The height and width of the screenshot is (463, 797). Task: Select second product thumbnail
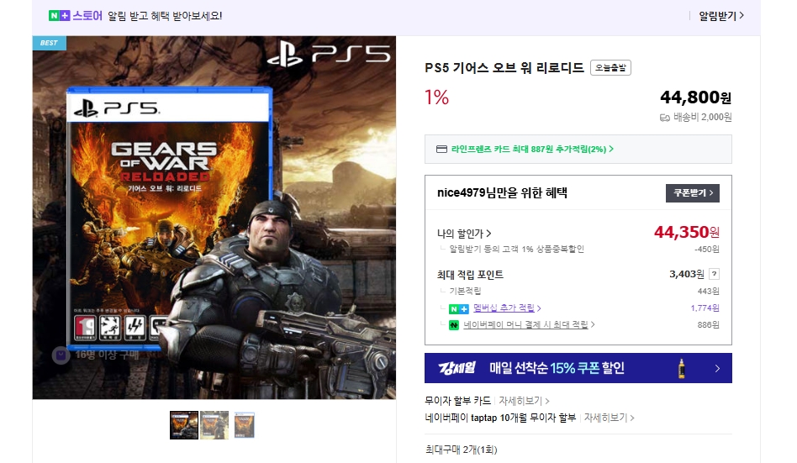[x=214, y=425]
